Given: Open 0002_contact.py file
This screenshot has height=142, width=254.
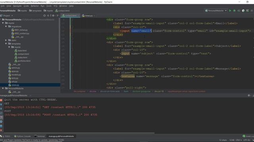Looking at the screenshot, I should tap(20, 33).
